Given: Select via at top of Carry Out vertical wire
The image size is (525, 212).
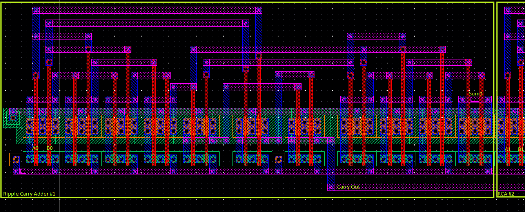Looking at the screenshot, I should (331, 141).
